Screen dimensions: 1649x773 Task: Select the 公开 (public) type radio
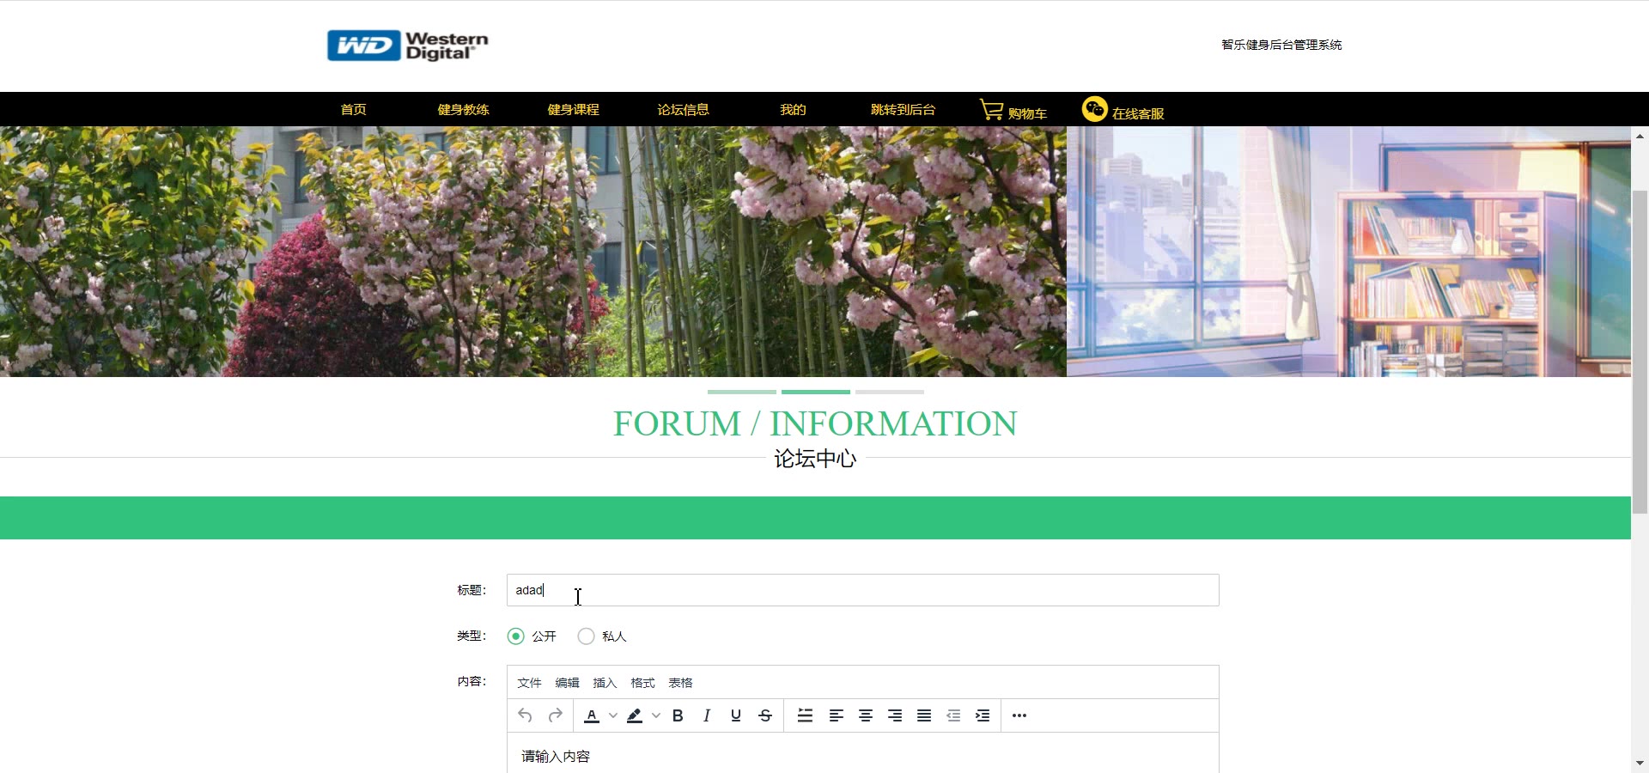[515, 636]
